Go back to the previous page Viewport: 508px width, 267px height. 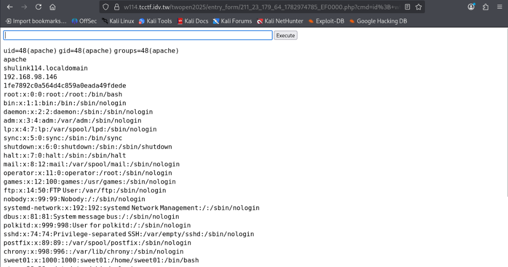10,7
